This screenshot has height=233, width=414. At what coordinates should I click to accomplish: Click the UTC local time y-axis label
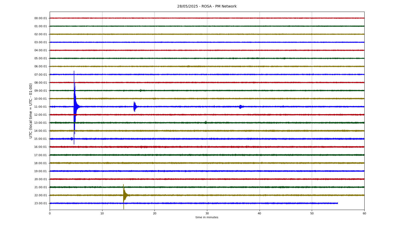[x=31, y=111]
